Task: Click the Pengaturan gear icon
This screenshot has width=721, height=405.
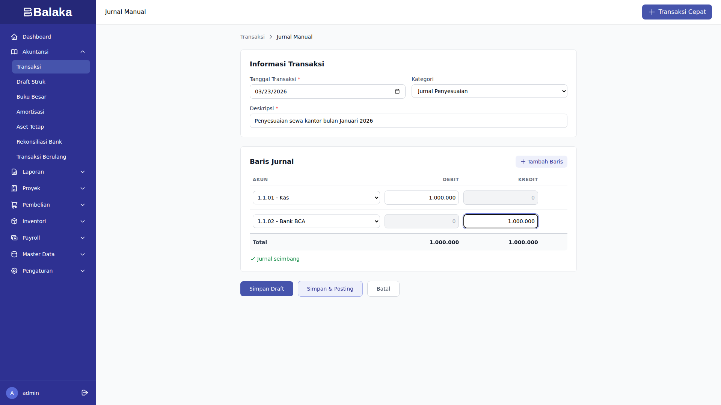Action: (x=14, y=271)
